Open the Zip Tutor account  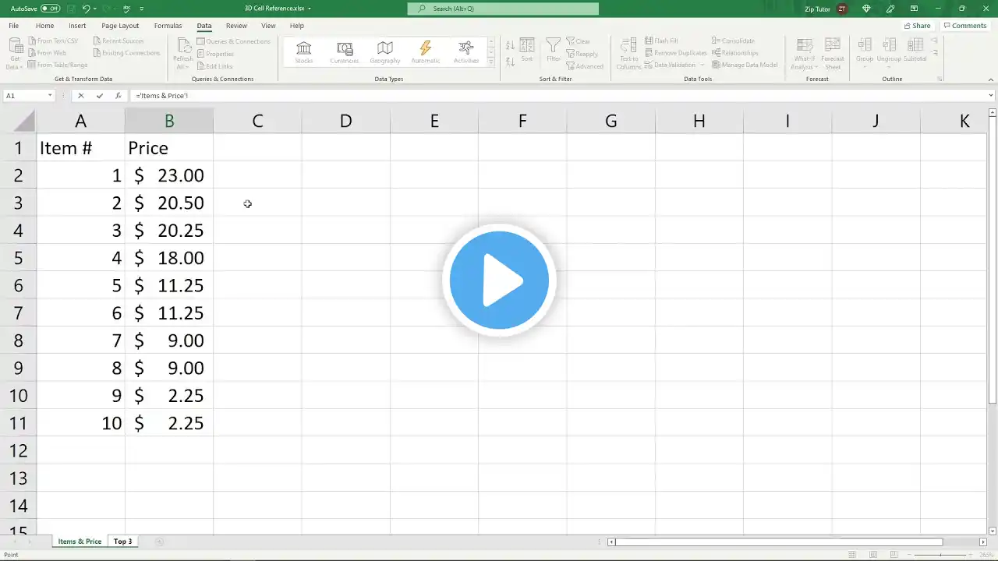(826, 9)
